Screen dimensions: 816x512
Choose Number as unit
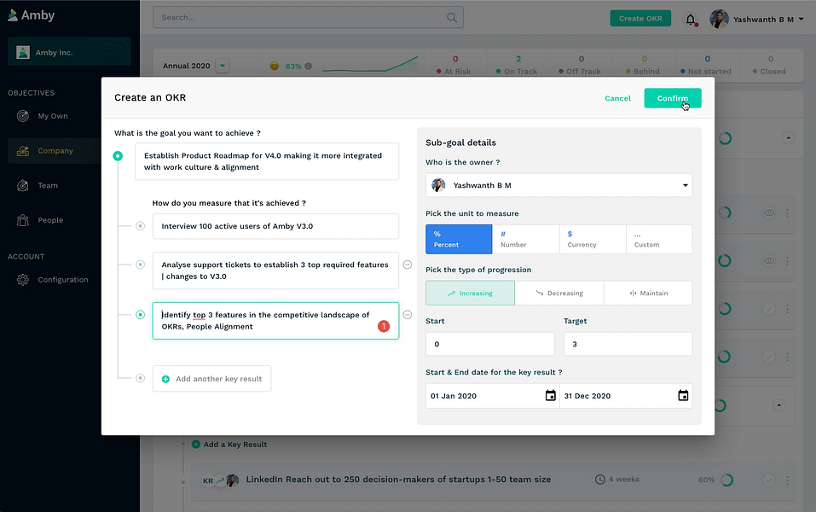[x=525, y=239]
